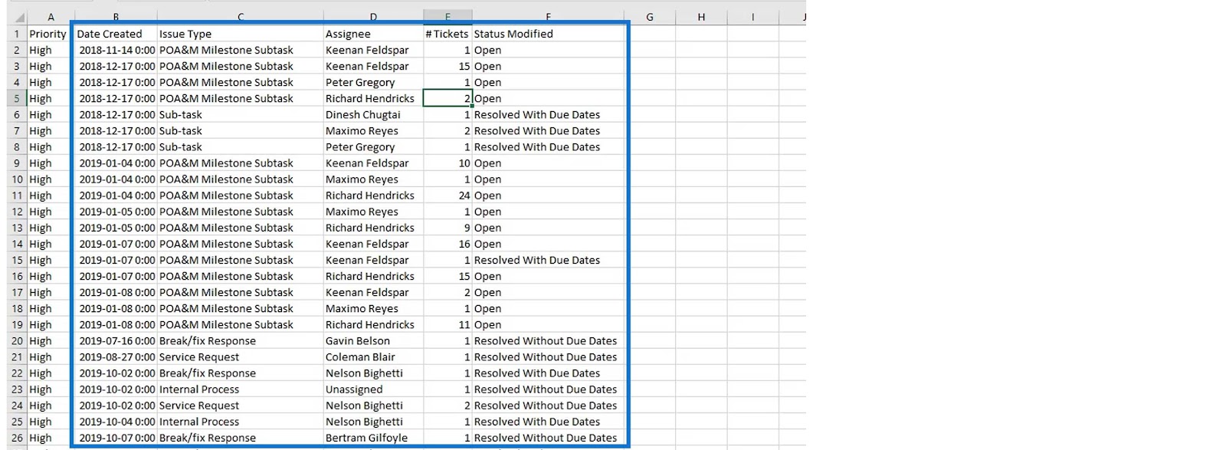Select column H header

pyautogui.click(x=701, y=17)
